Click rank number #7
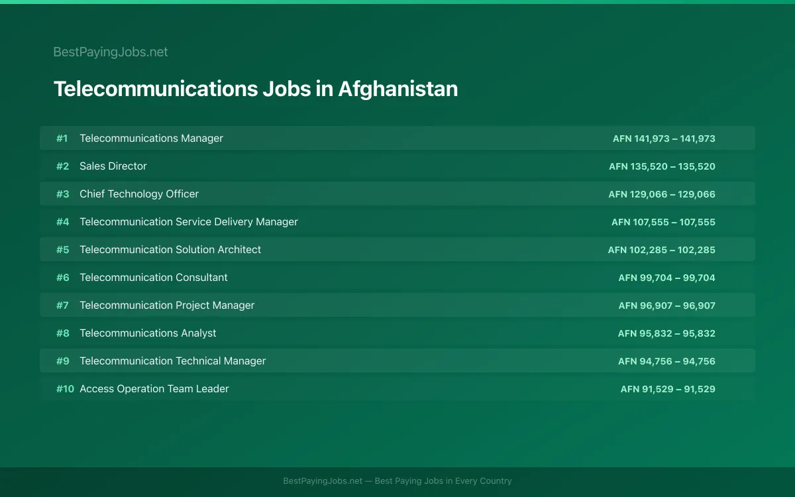 coord(62,305)
